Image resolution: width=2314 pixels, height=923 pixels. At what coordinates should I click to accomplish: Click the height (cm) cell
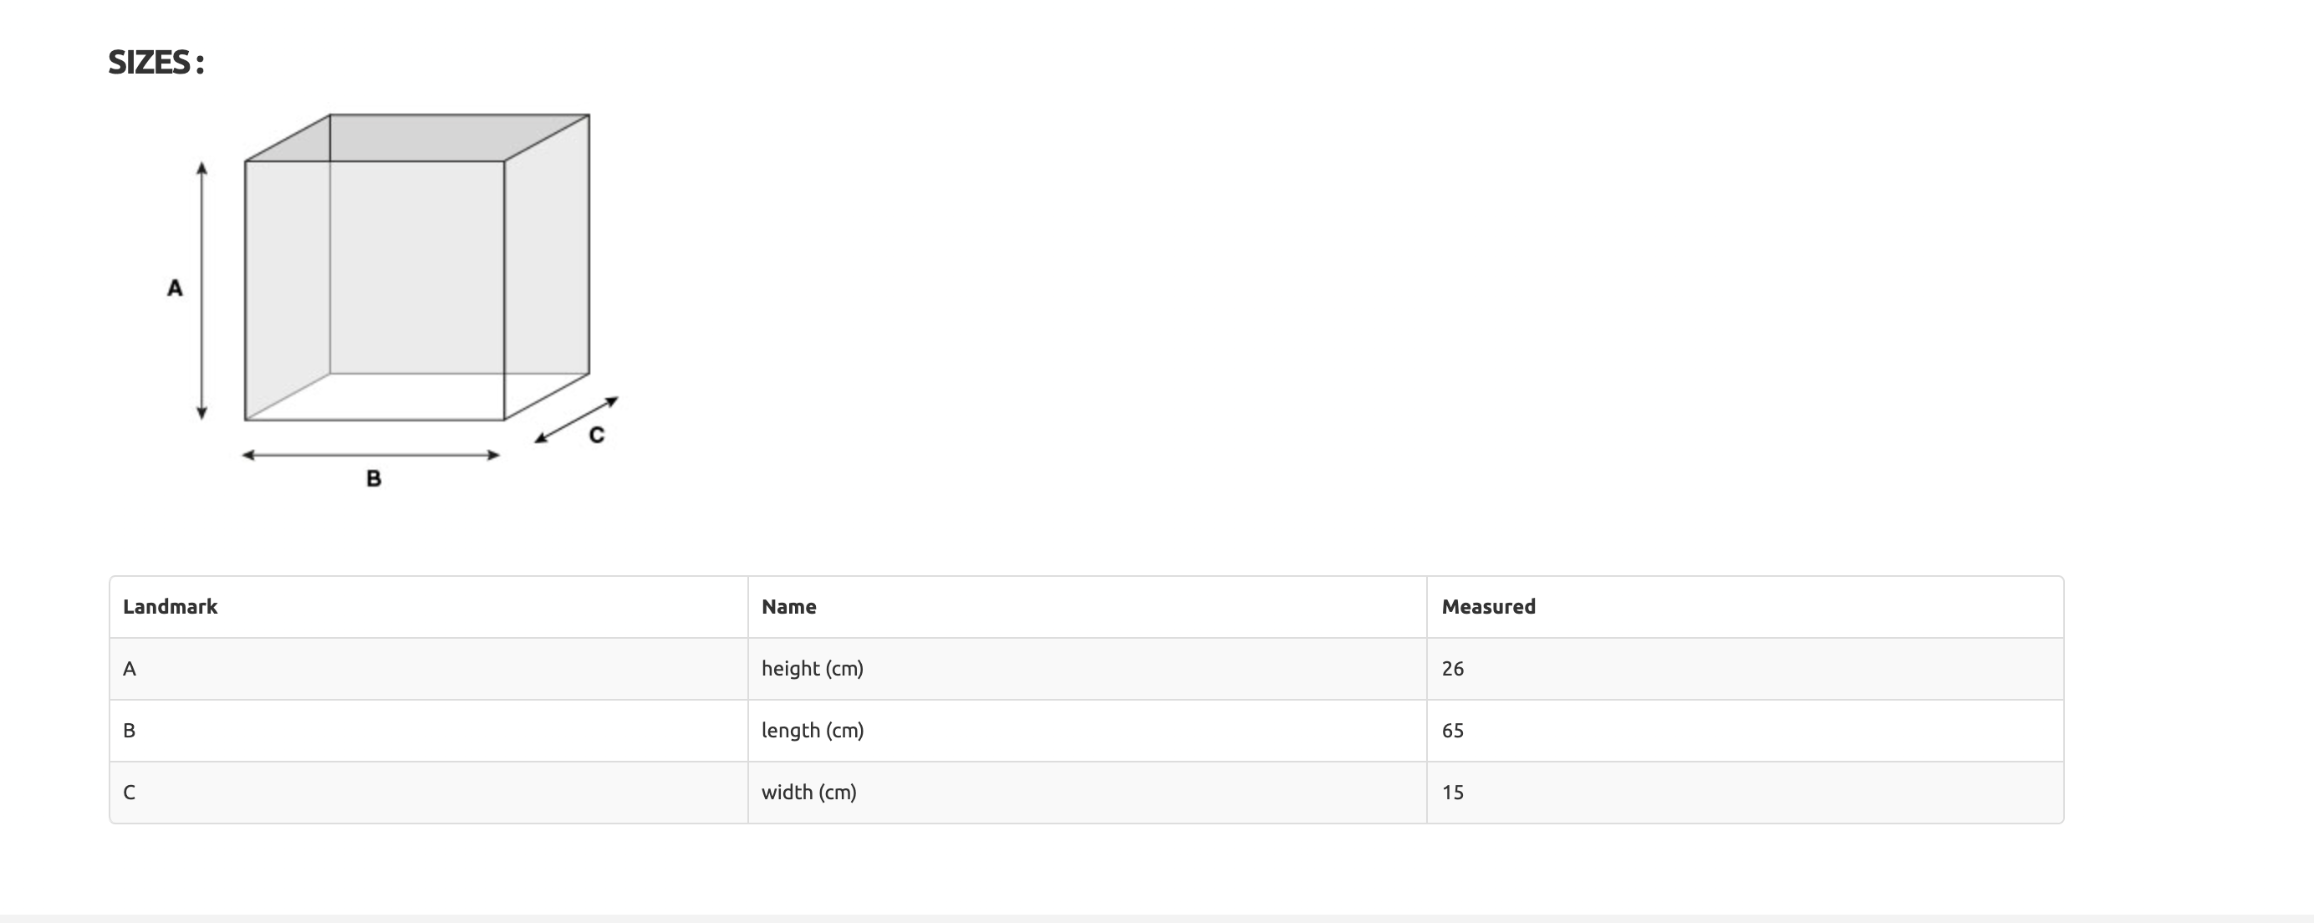point(812,669)
